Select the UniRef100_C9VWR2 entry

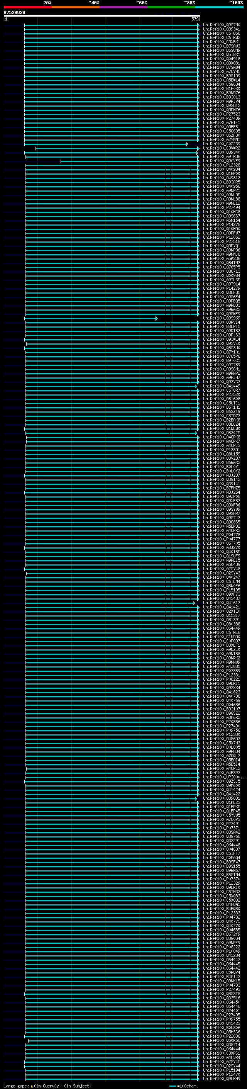pyautogui.click(x=221, y=148)
